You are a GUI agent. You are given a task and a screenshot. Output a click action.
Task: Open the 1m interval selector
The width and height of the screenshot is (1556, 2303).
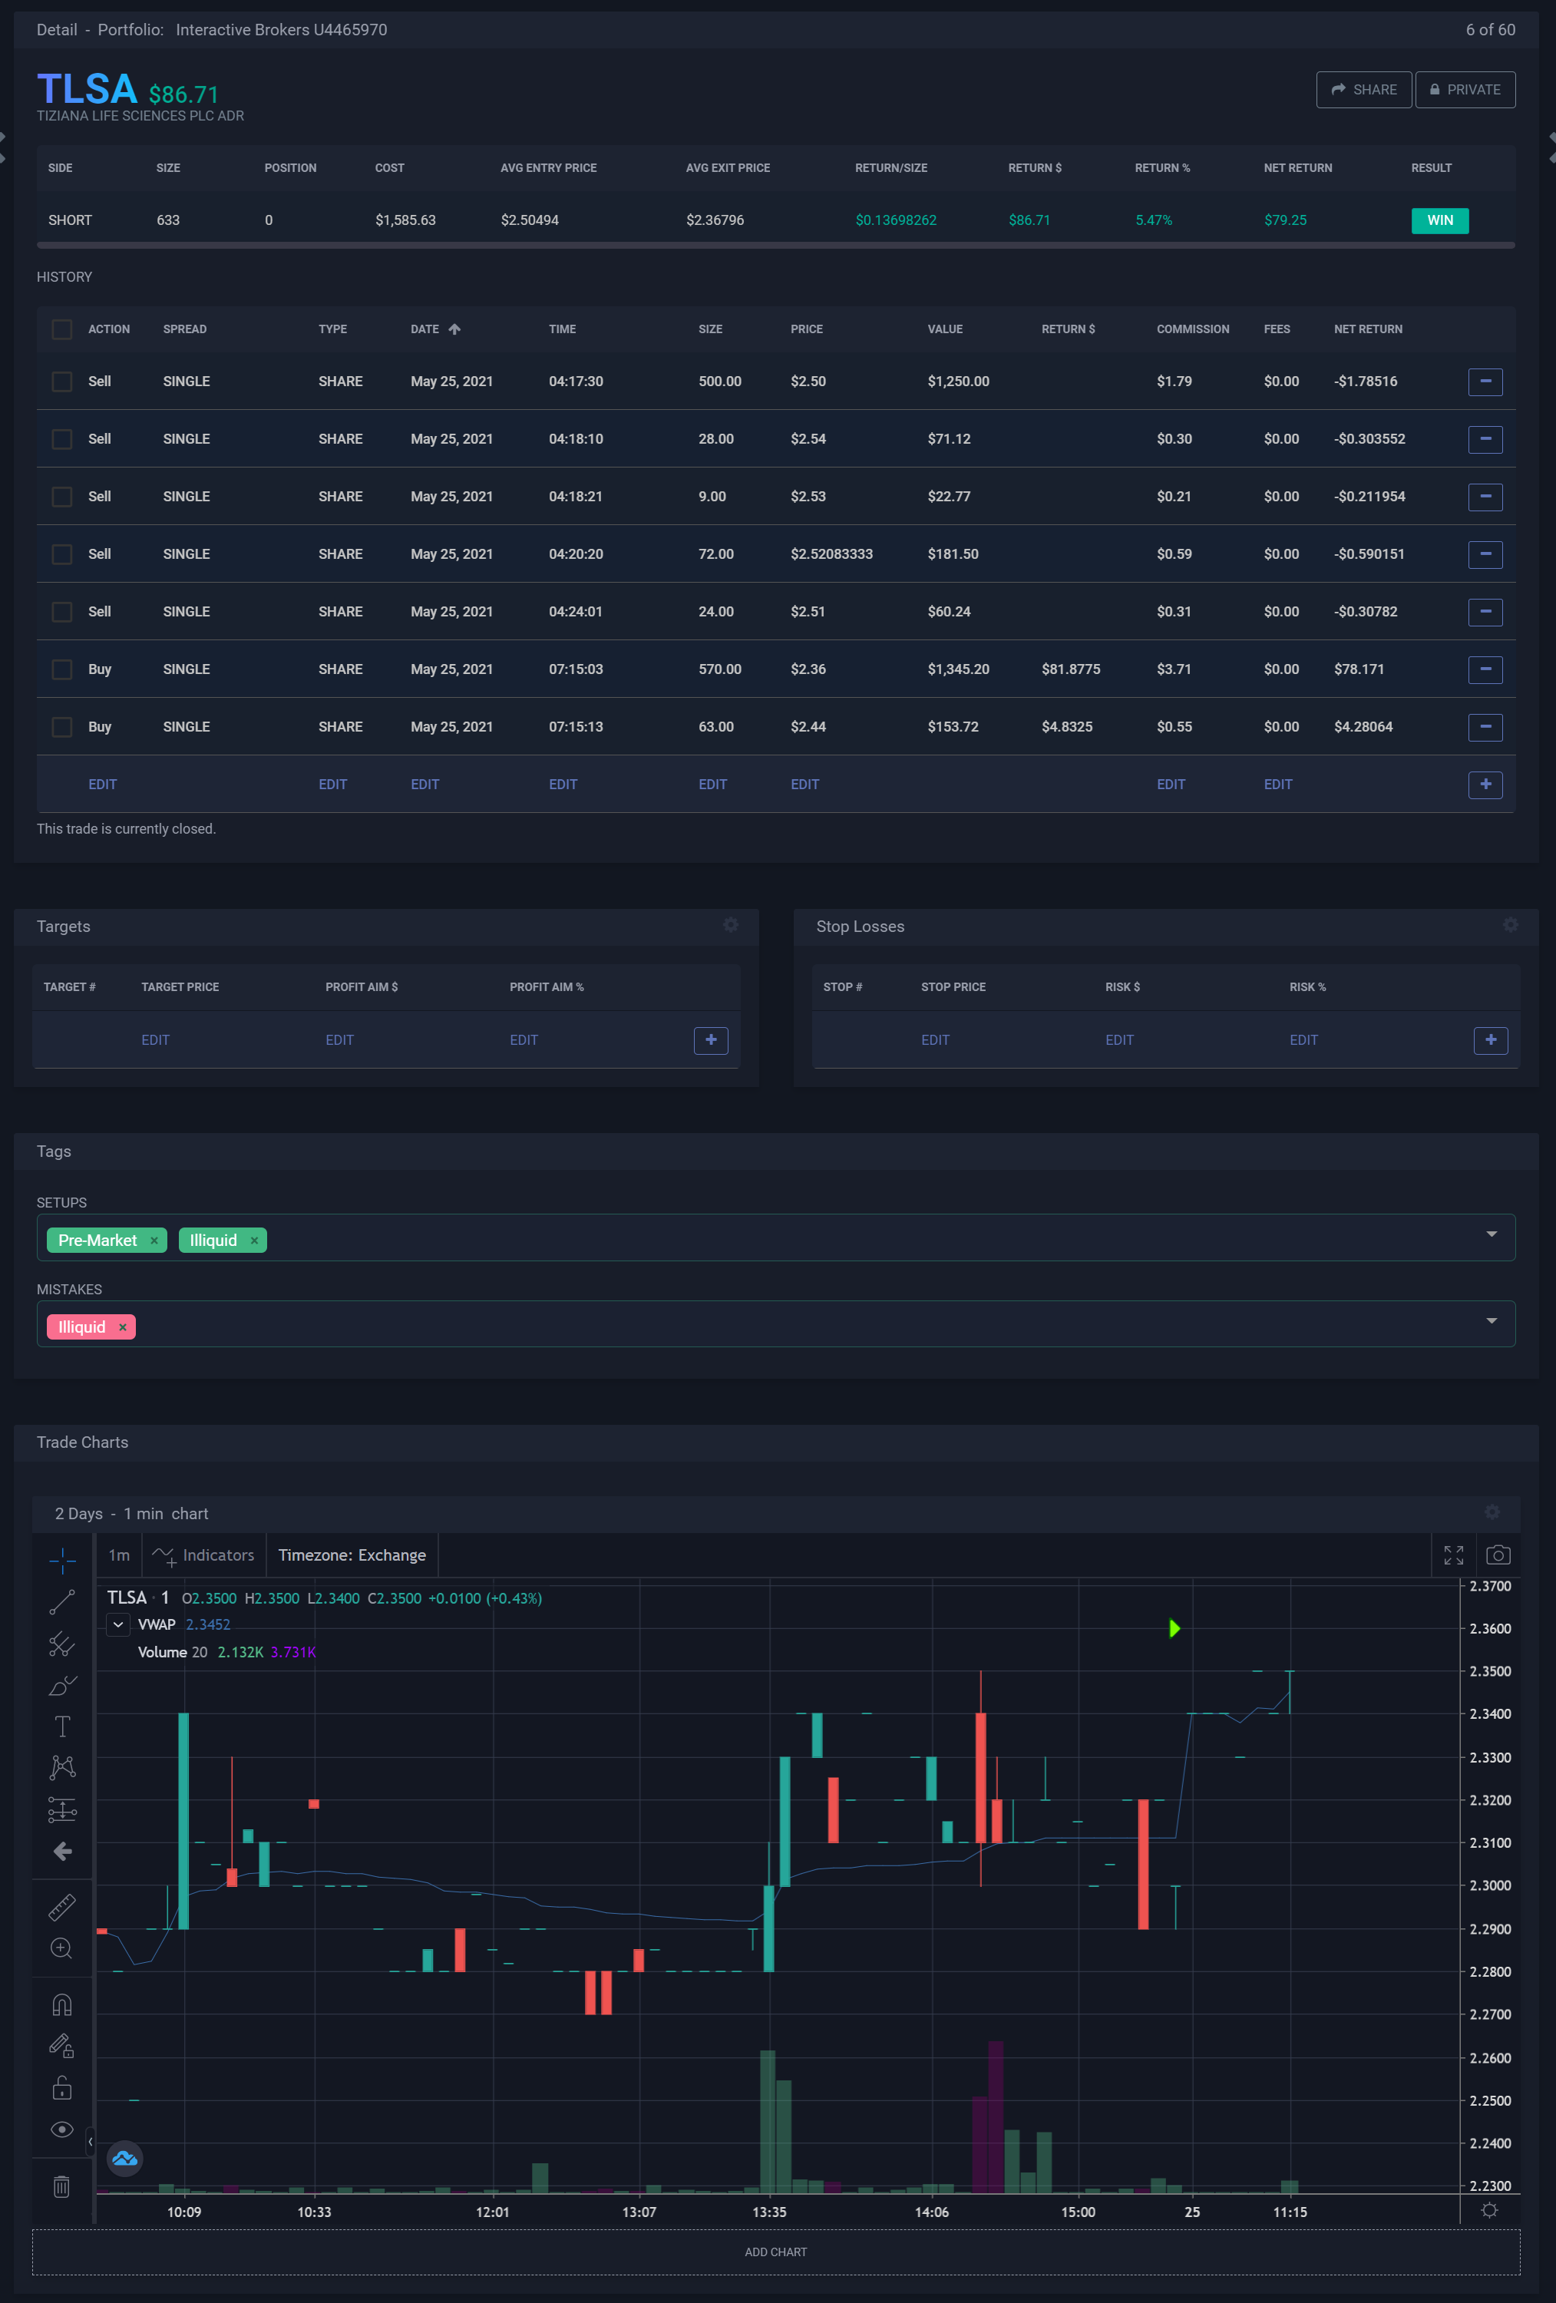coord(119,1555)
